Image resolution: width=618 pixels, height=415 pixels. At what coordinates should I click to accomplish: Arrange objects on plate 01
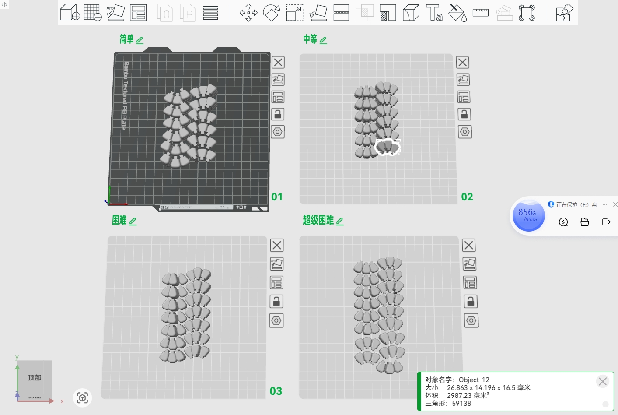pos(278,97)
